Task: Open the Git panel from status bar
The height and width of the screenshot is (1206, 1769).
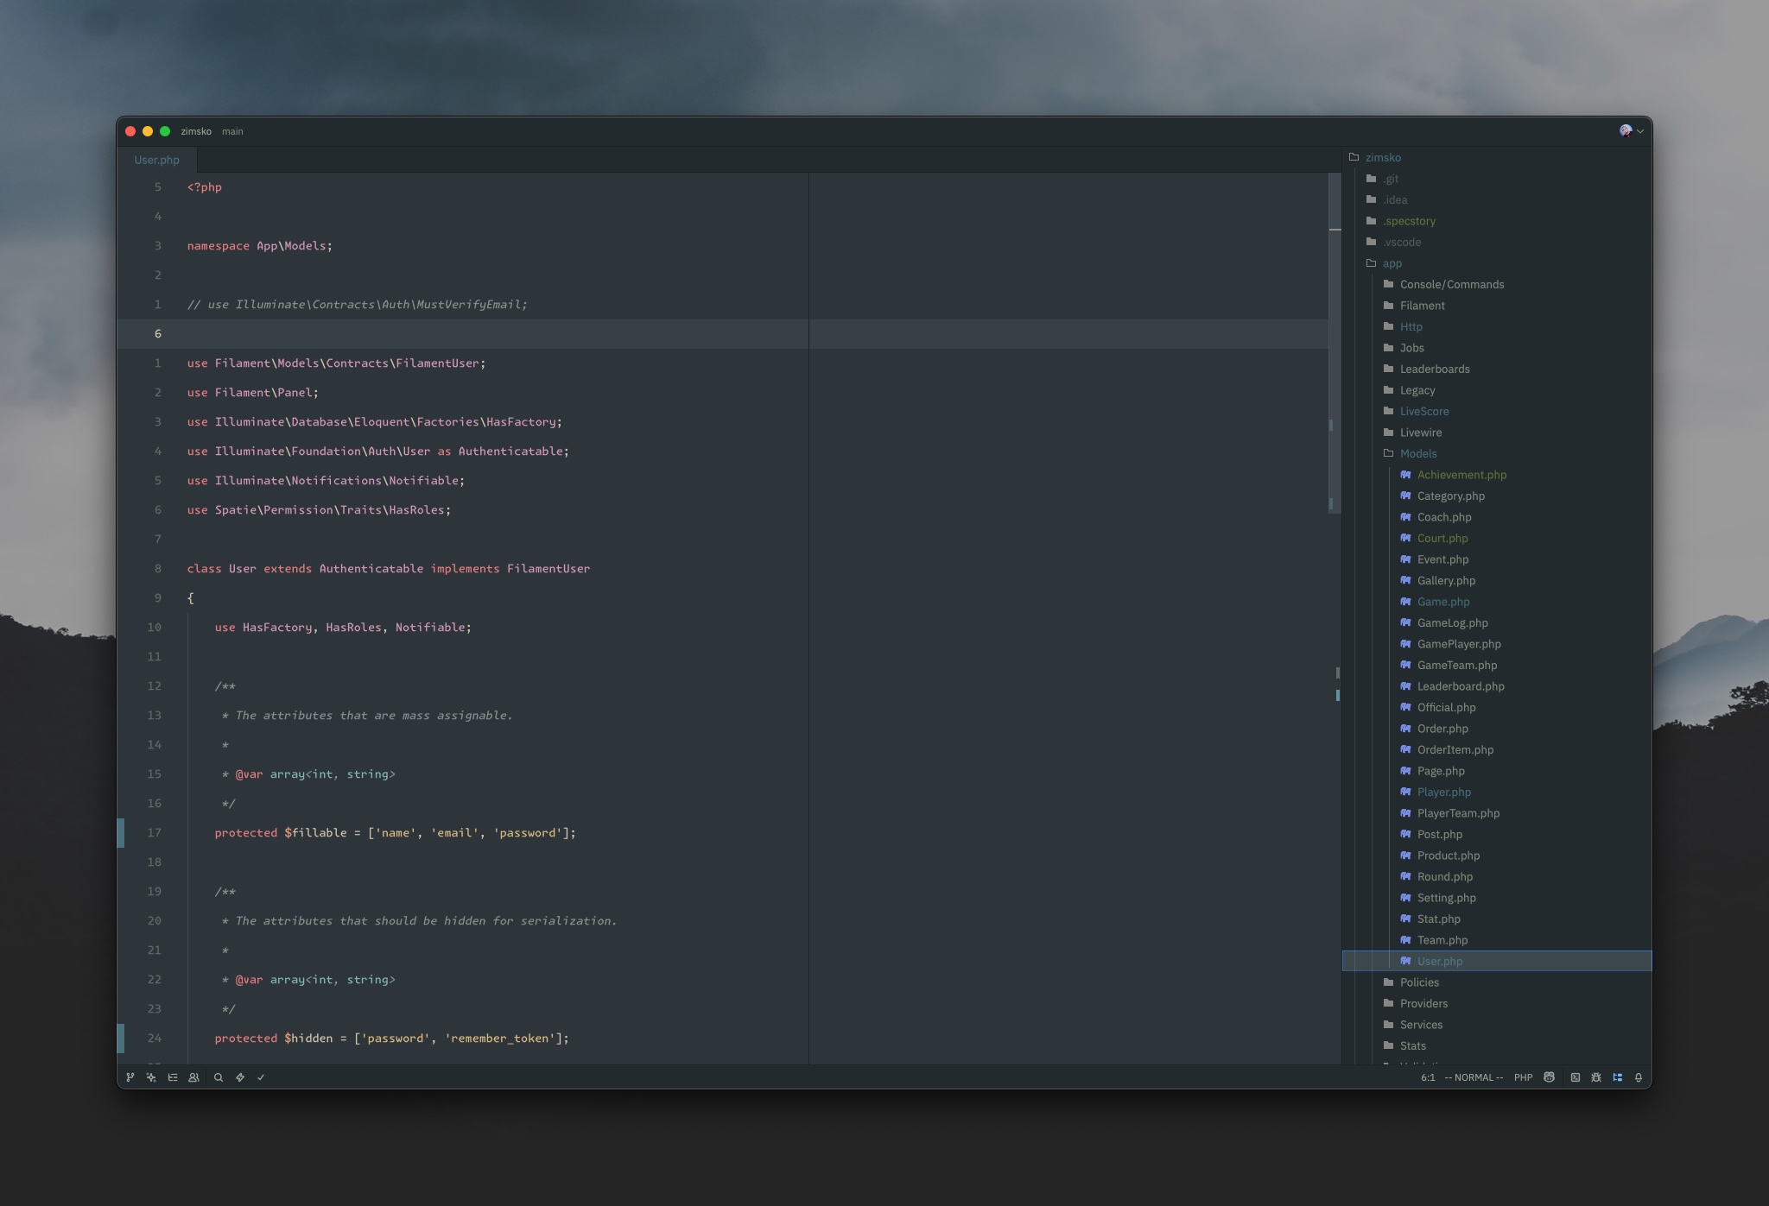Action: [130, 1077]
